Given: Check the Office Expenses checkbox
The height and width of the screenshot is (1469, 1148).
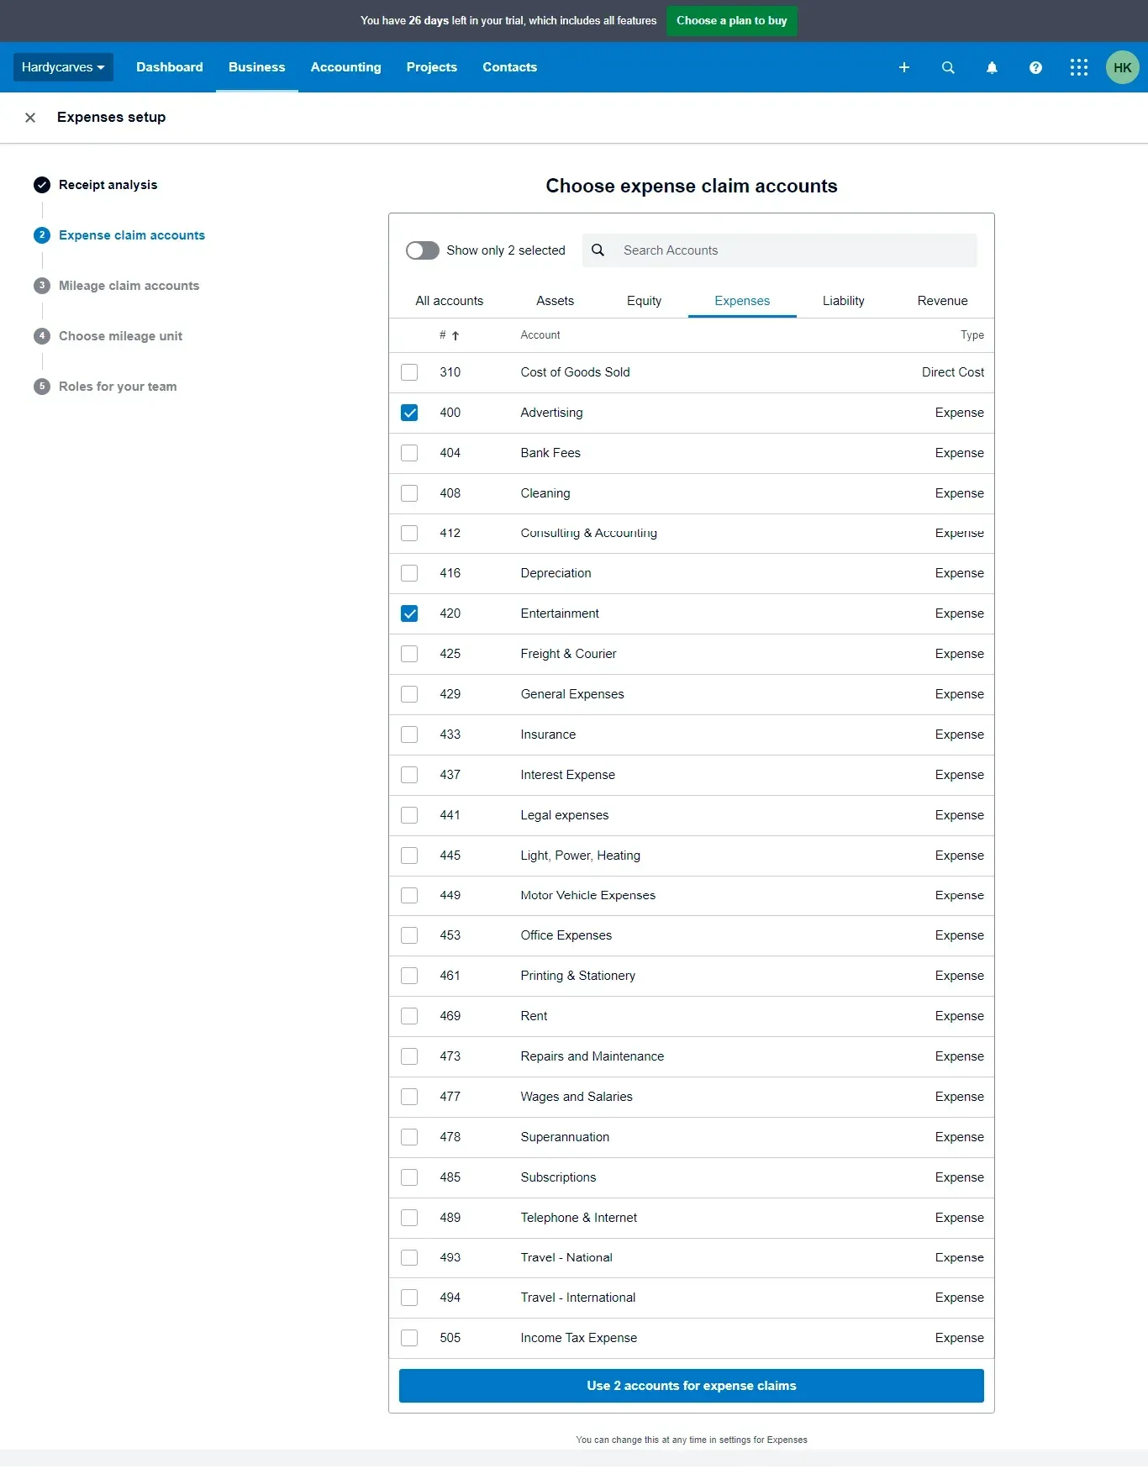Looking at the screenshot, I should [409, 935].
